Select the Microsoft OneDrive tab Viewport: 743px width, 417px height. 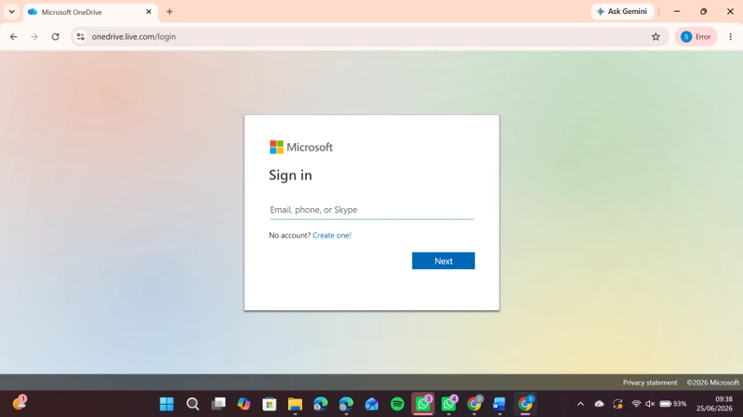click(90, 12)
